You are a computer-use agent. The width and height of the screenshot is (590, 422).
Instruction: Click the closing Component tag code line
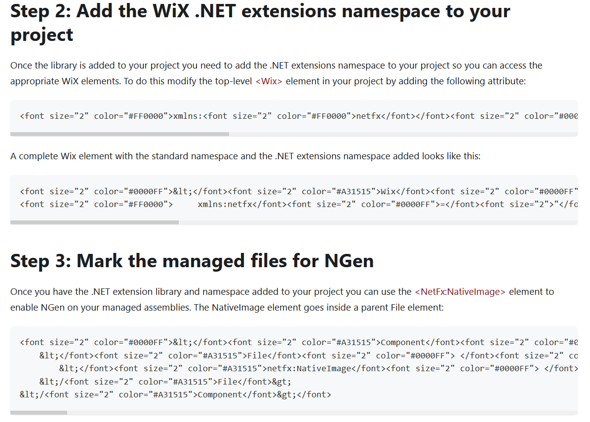[175, 394]
